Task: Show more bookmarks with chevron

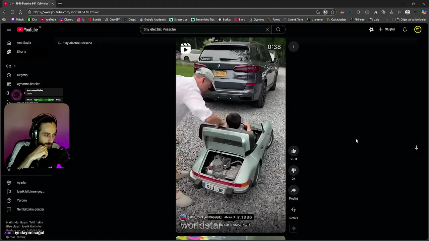Action: (x=387, y=20)
